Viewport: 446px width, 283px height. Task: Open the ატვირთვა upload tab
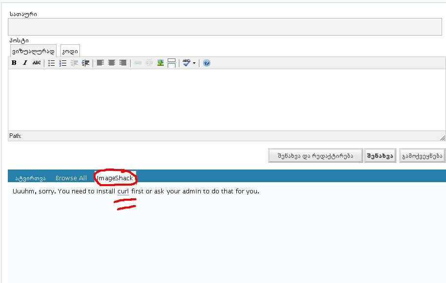[x=30, y=178]
